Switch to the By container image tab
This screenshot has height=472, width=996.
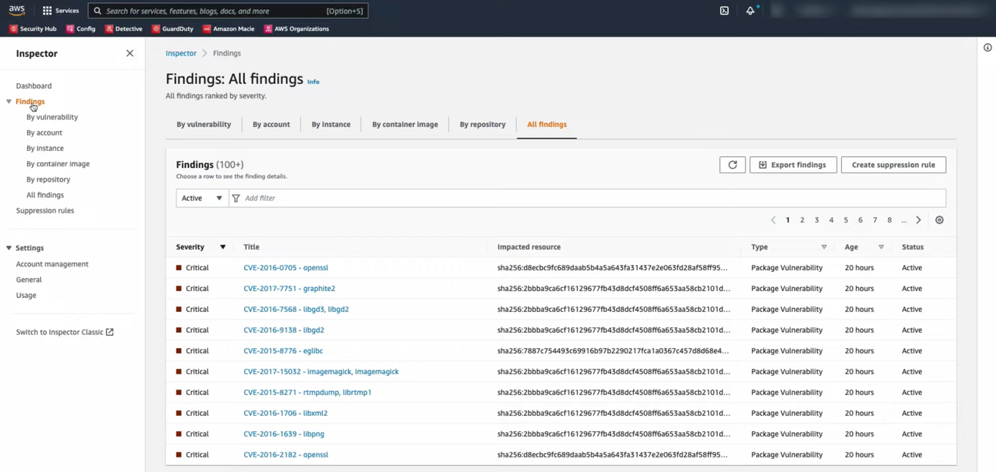[404, 124]
